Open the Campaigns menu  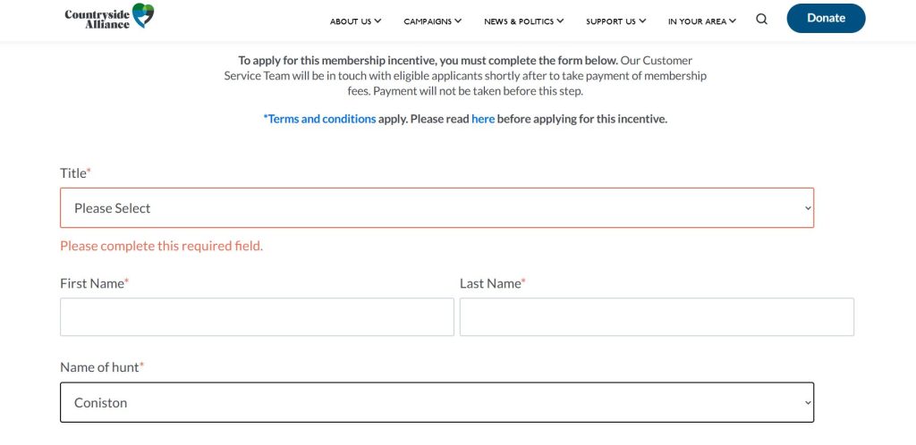coord(428,21)
